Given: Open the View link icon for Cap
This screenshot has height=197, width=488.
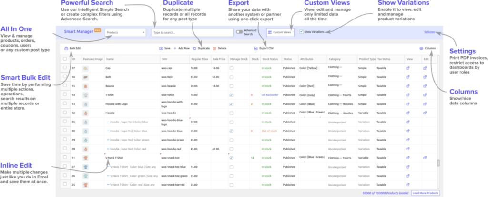Looking at the screenshot, I should point(407,68).
